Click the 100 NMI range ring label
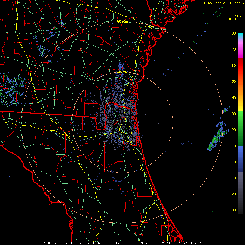 click(122, 22)
